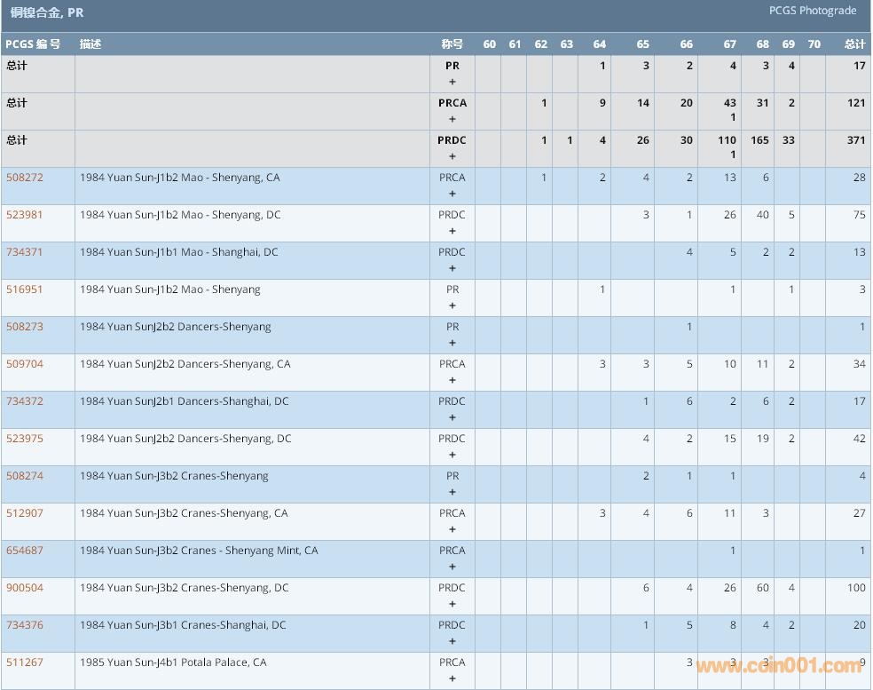The width and height of the screenshot is (873, 690).
Task: Open PCGS number 654687 link
Action: (x=25, y=551)
